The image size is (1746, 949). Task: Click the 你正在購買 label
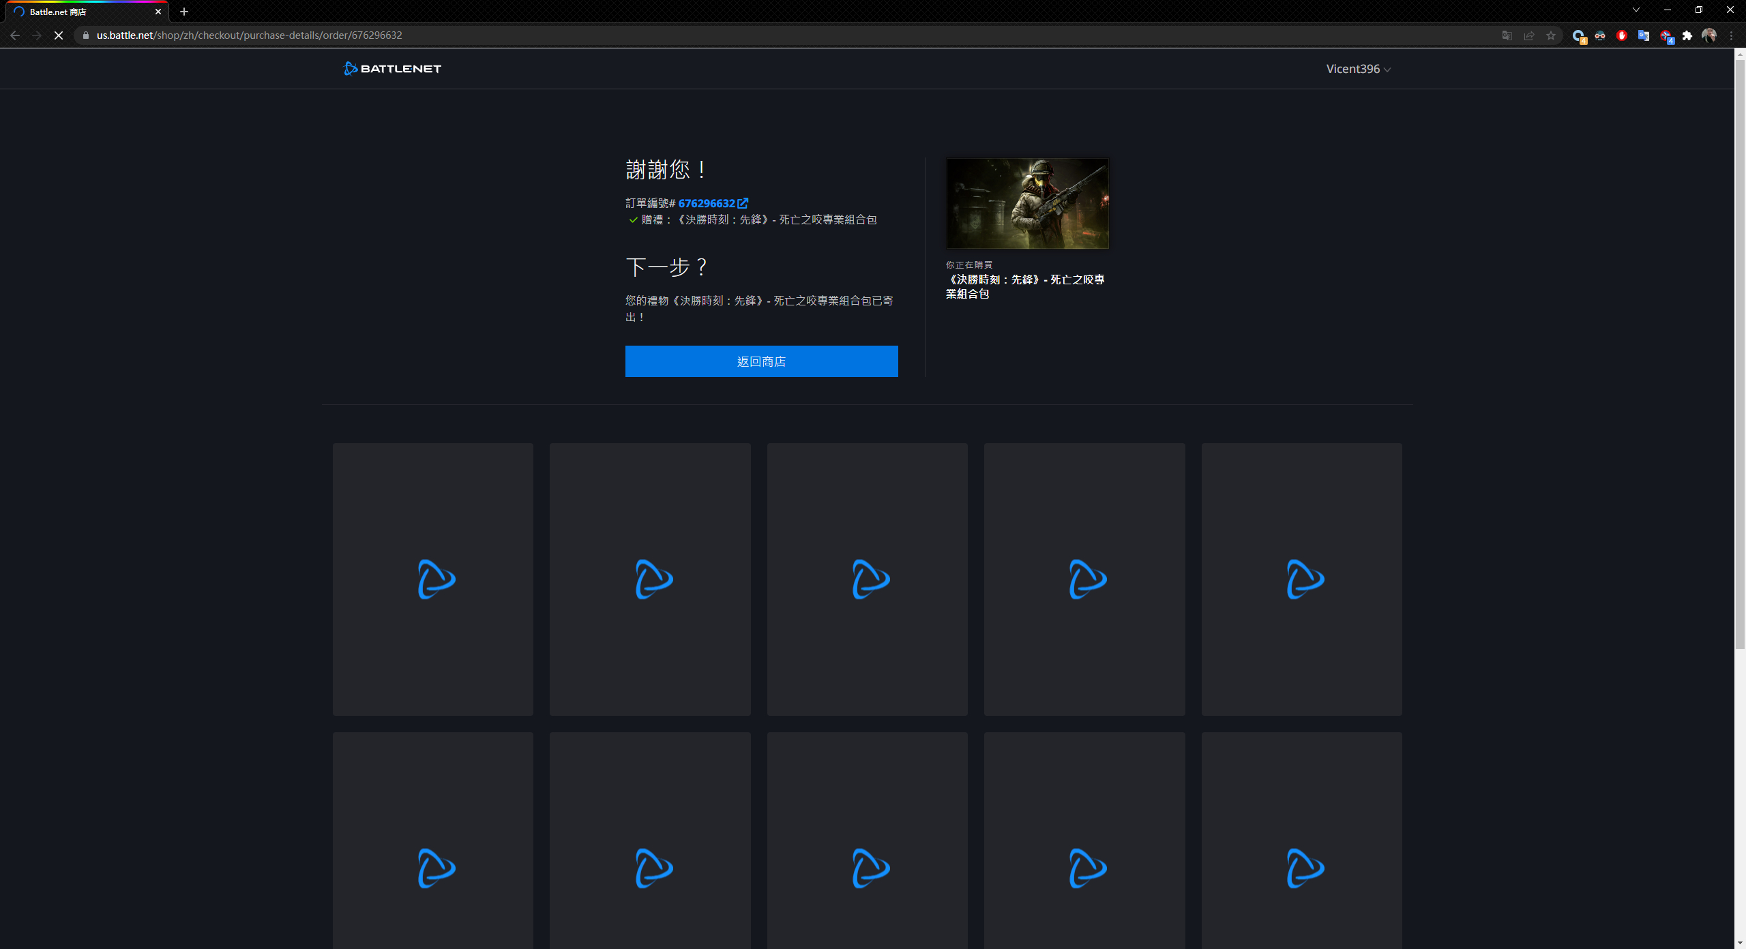[969, 265]
